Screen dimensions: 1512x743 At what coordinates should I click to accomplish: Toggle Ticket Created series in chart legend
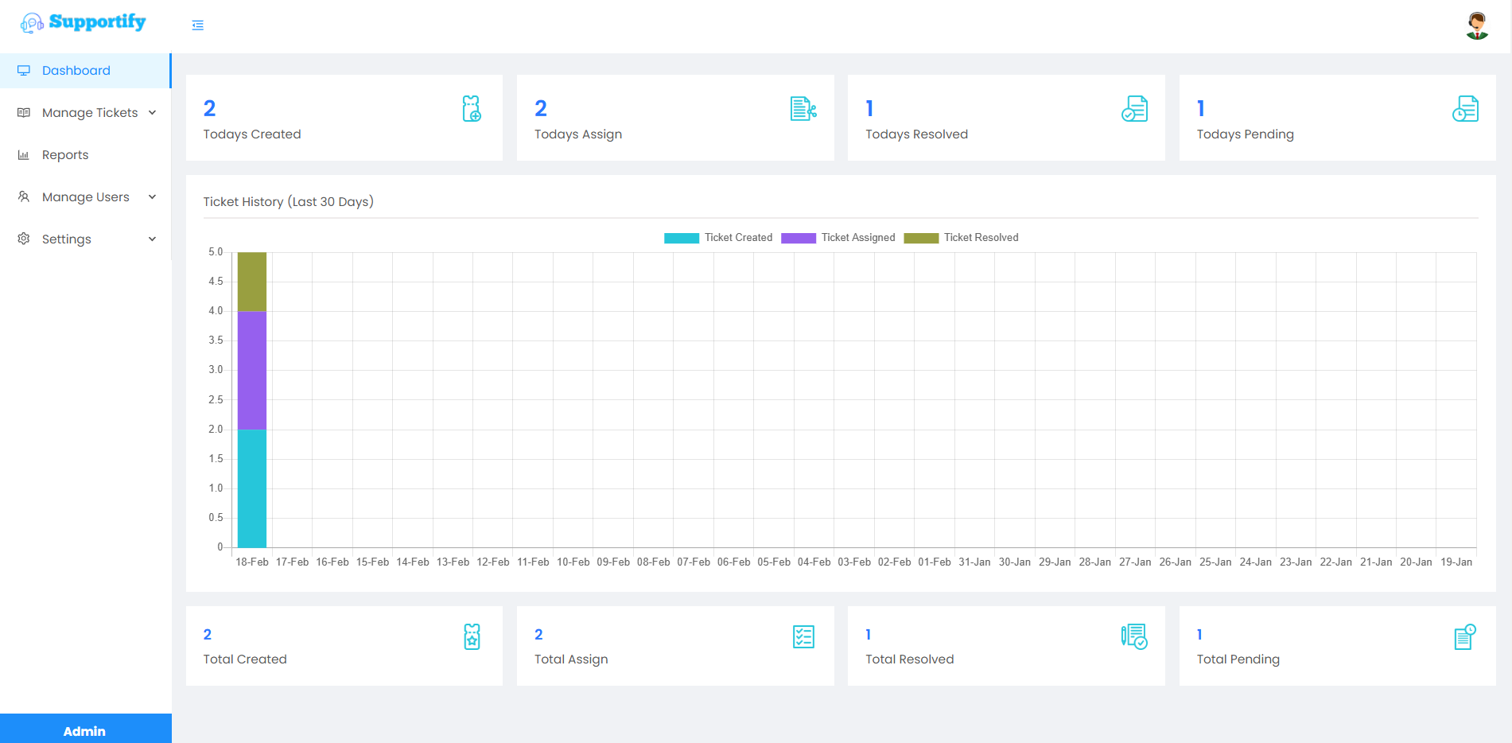pyautogui.click(x=718, y=238)
